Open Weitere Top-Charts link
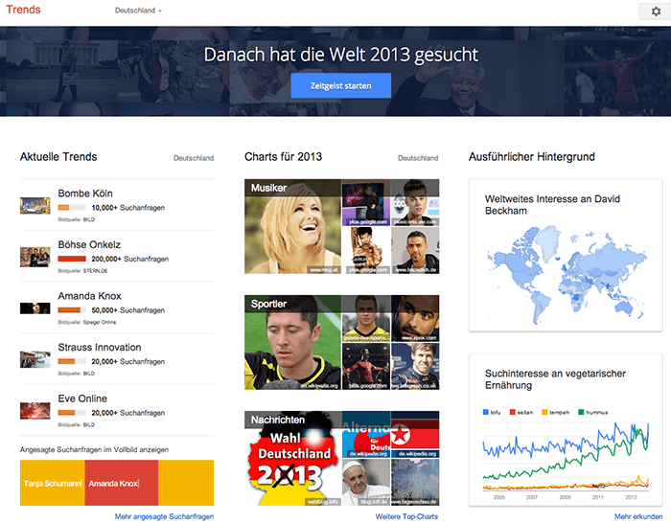Image resolution: width=671 pixels, height=523 pixels. [406, 516]
